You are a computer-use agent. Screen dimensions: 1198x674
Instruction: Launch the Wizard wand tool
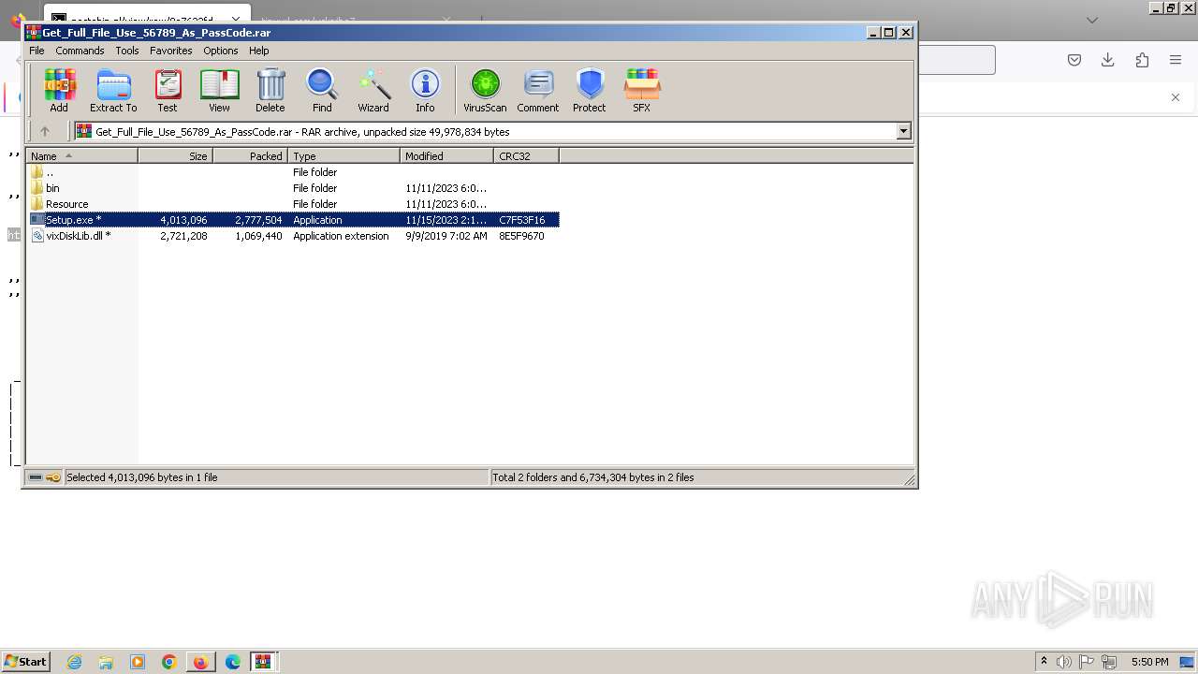pyautogui.click(x=373, y=90)
